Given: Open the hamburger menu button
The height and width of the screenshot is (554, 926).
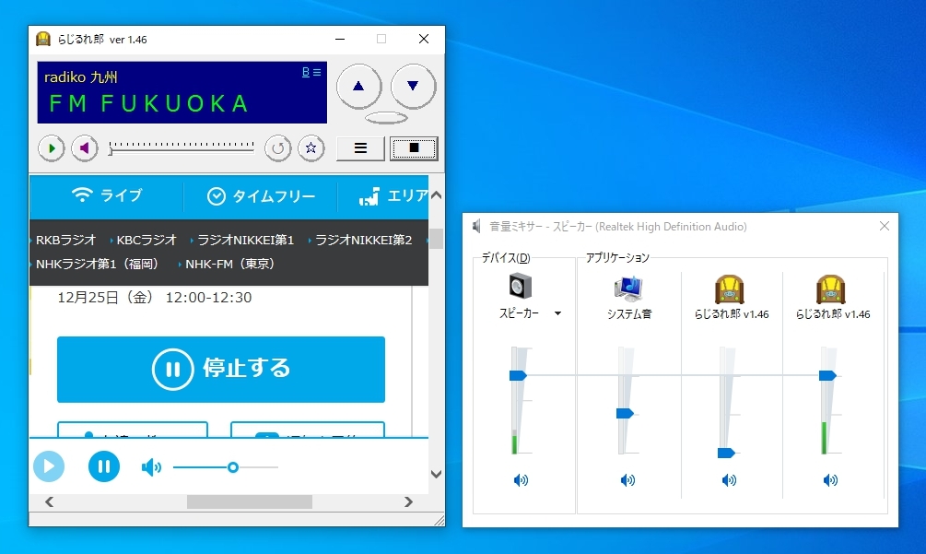Looking at the screenshot, I should (x=360, y=148).
